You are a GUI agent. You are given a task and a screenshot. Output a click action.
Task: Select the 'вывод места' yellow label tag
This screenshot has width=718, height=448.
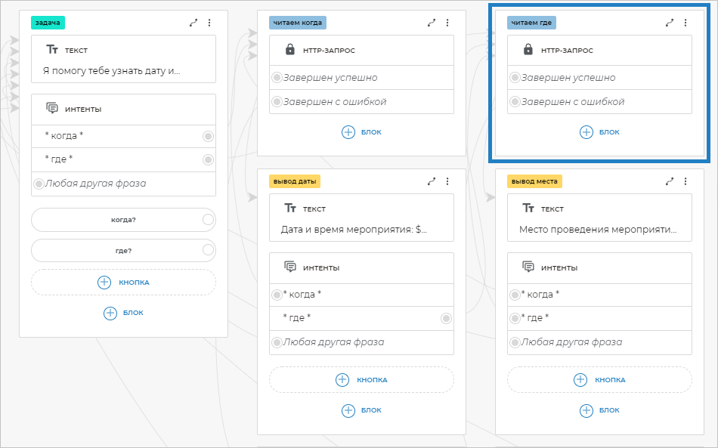point(535,181)
